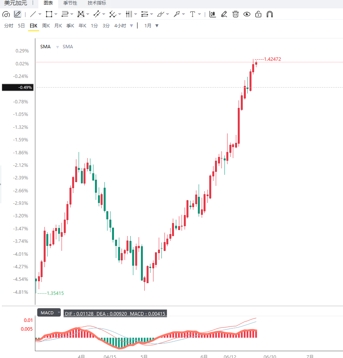Select the vertical cycle lines tool
The image size is (343, 358).
coord(129,14)
